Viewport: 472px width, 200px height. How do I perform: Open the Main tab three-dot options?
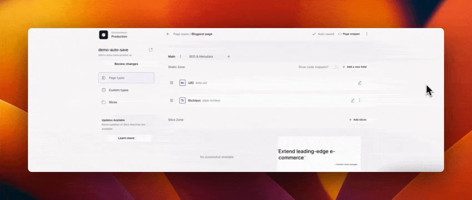click(180, 56)
